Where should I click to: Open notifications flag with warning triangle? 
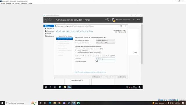(x=114, y=20)
